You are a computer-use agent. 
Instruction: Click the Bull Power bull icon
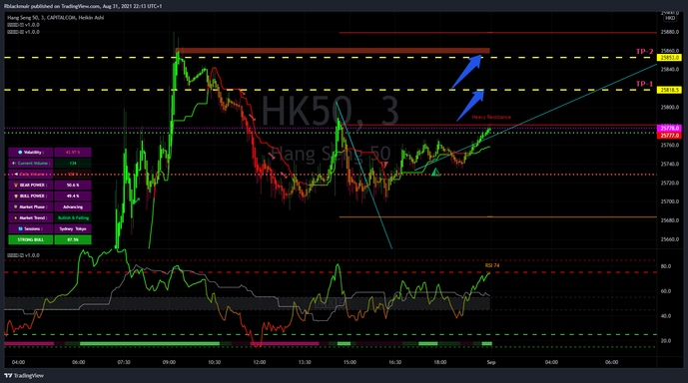pyautogui.click(x=16, y=195)
